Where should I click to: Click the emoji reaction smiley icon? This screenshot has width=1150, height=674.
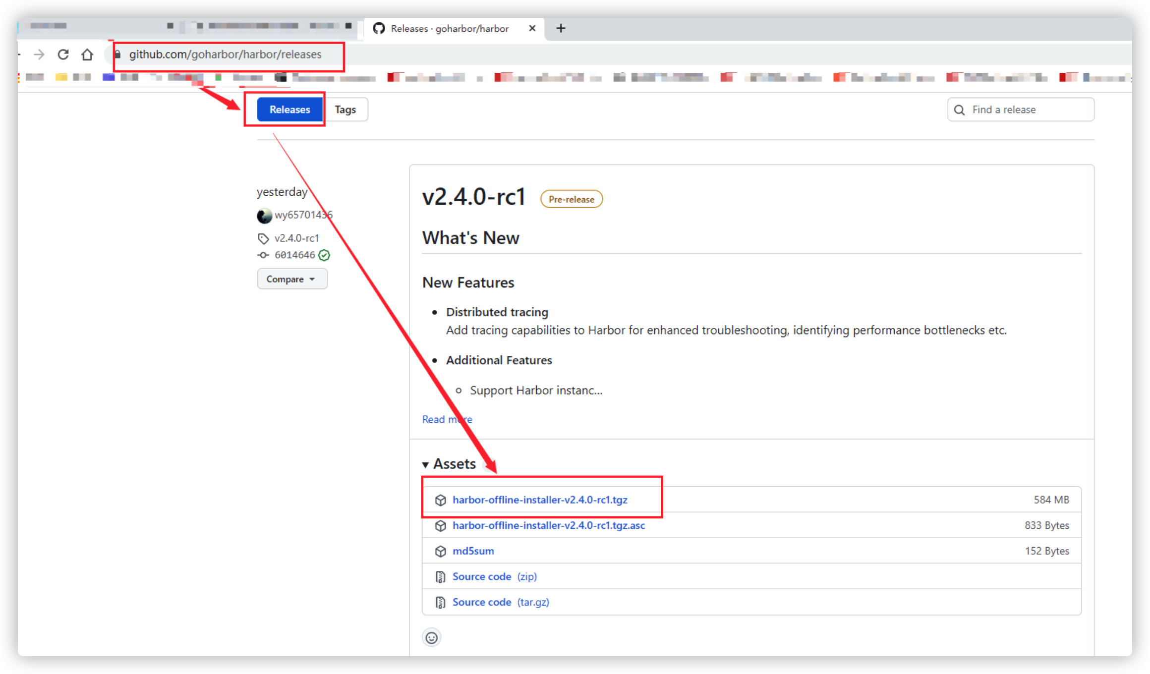point(432,638)
